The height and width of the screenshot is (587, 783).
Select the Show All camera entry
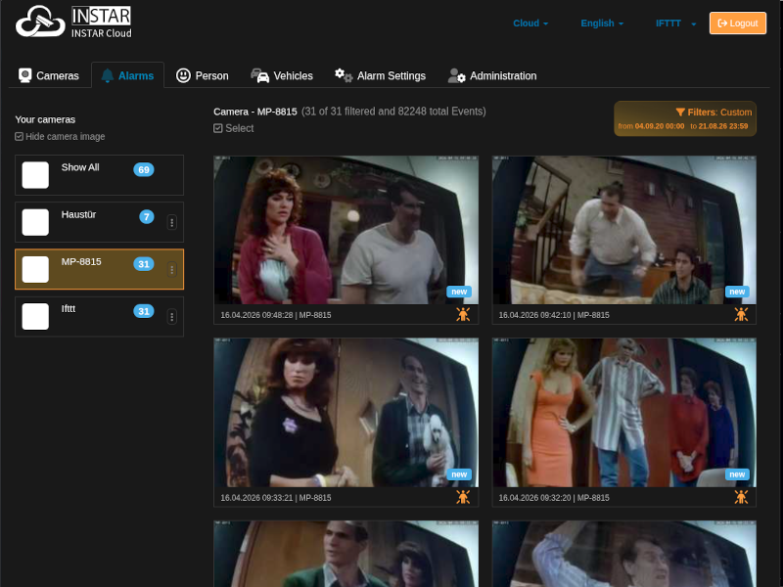(x=100, y=175)
